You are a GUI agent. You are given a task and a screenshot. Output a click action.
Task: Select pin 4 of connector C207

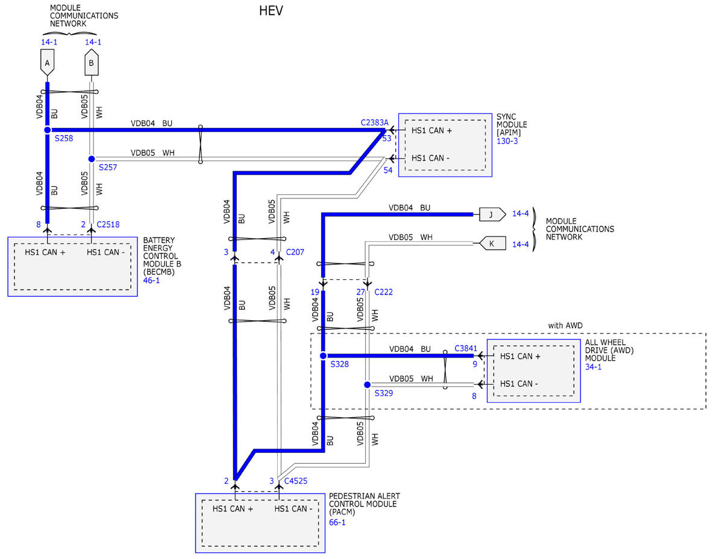pyautogui.click(x=273, y=251)
